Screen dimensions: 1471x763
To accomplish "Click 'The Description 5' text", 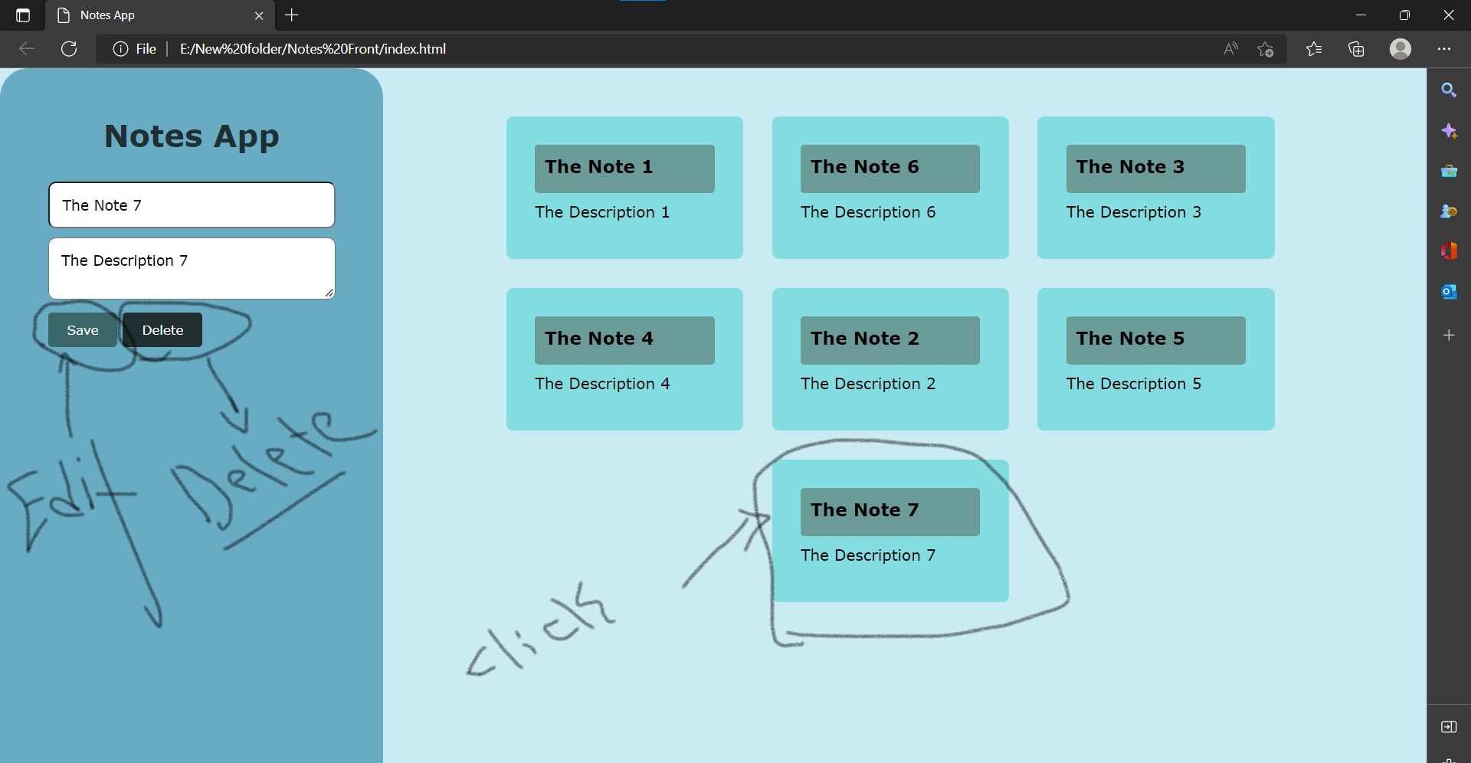I will coord(1134,384).
